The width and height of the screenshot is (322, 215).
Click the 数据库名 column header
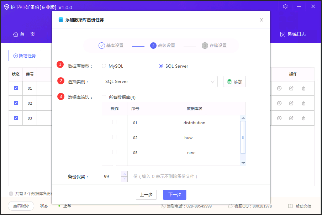(x=195, y=109)
